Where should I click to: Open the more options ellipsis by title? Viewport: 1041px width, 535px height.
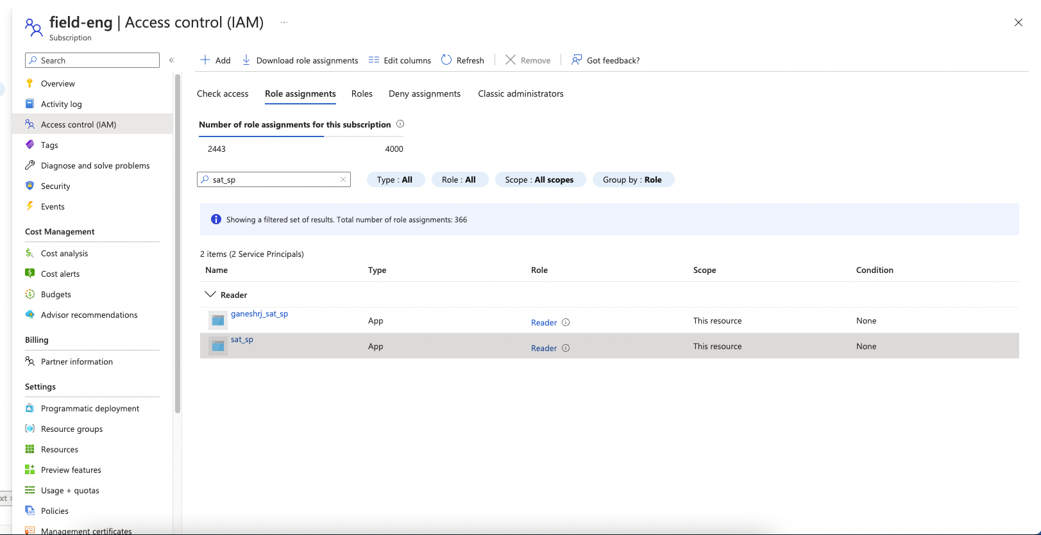click(x=284, y=22)
